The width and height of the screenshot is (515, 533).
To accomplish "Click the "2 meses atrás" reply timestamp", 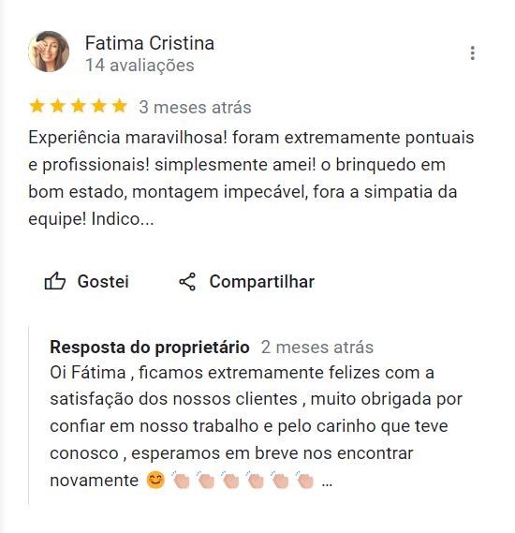I will click(317, 348).
